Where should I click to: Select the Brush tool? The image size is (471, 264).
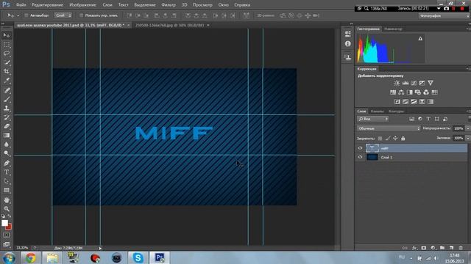[x=7, y=99]
